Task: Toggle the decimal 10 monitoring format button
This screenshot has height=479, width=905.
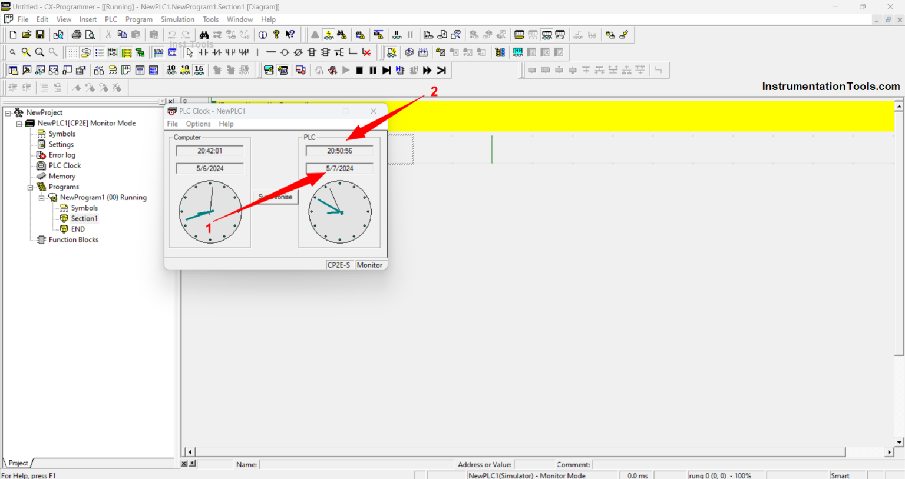Action: click(x=171, y=70)
